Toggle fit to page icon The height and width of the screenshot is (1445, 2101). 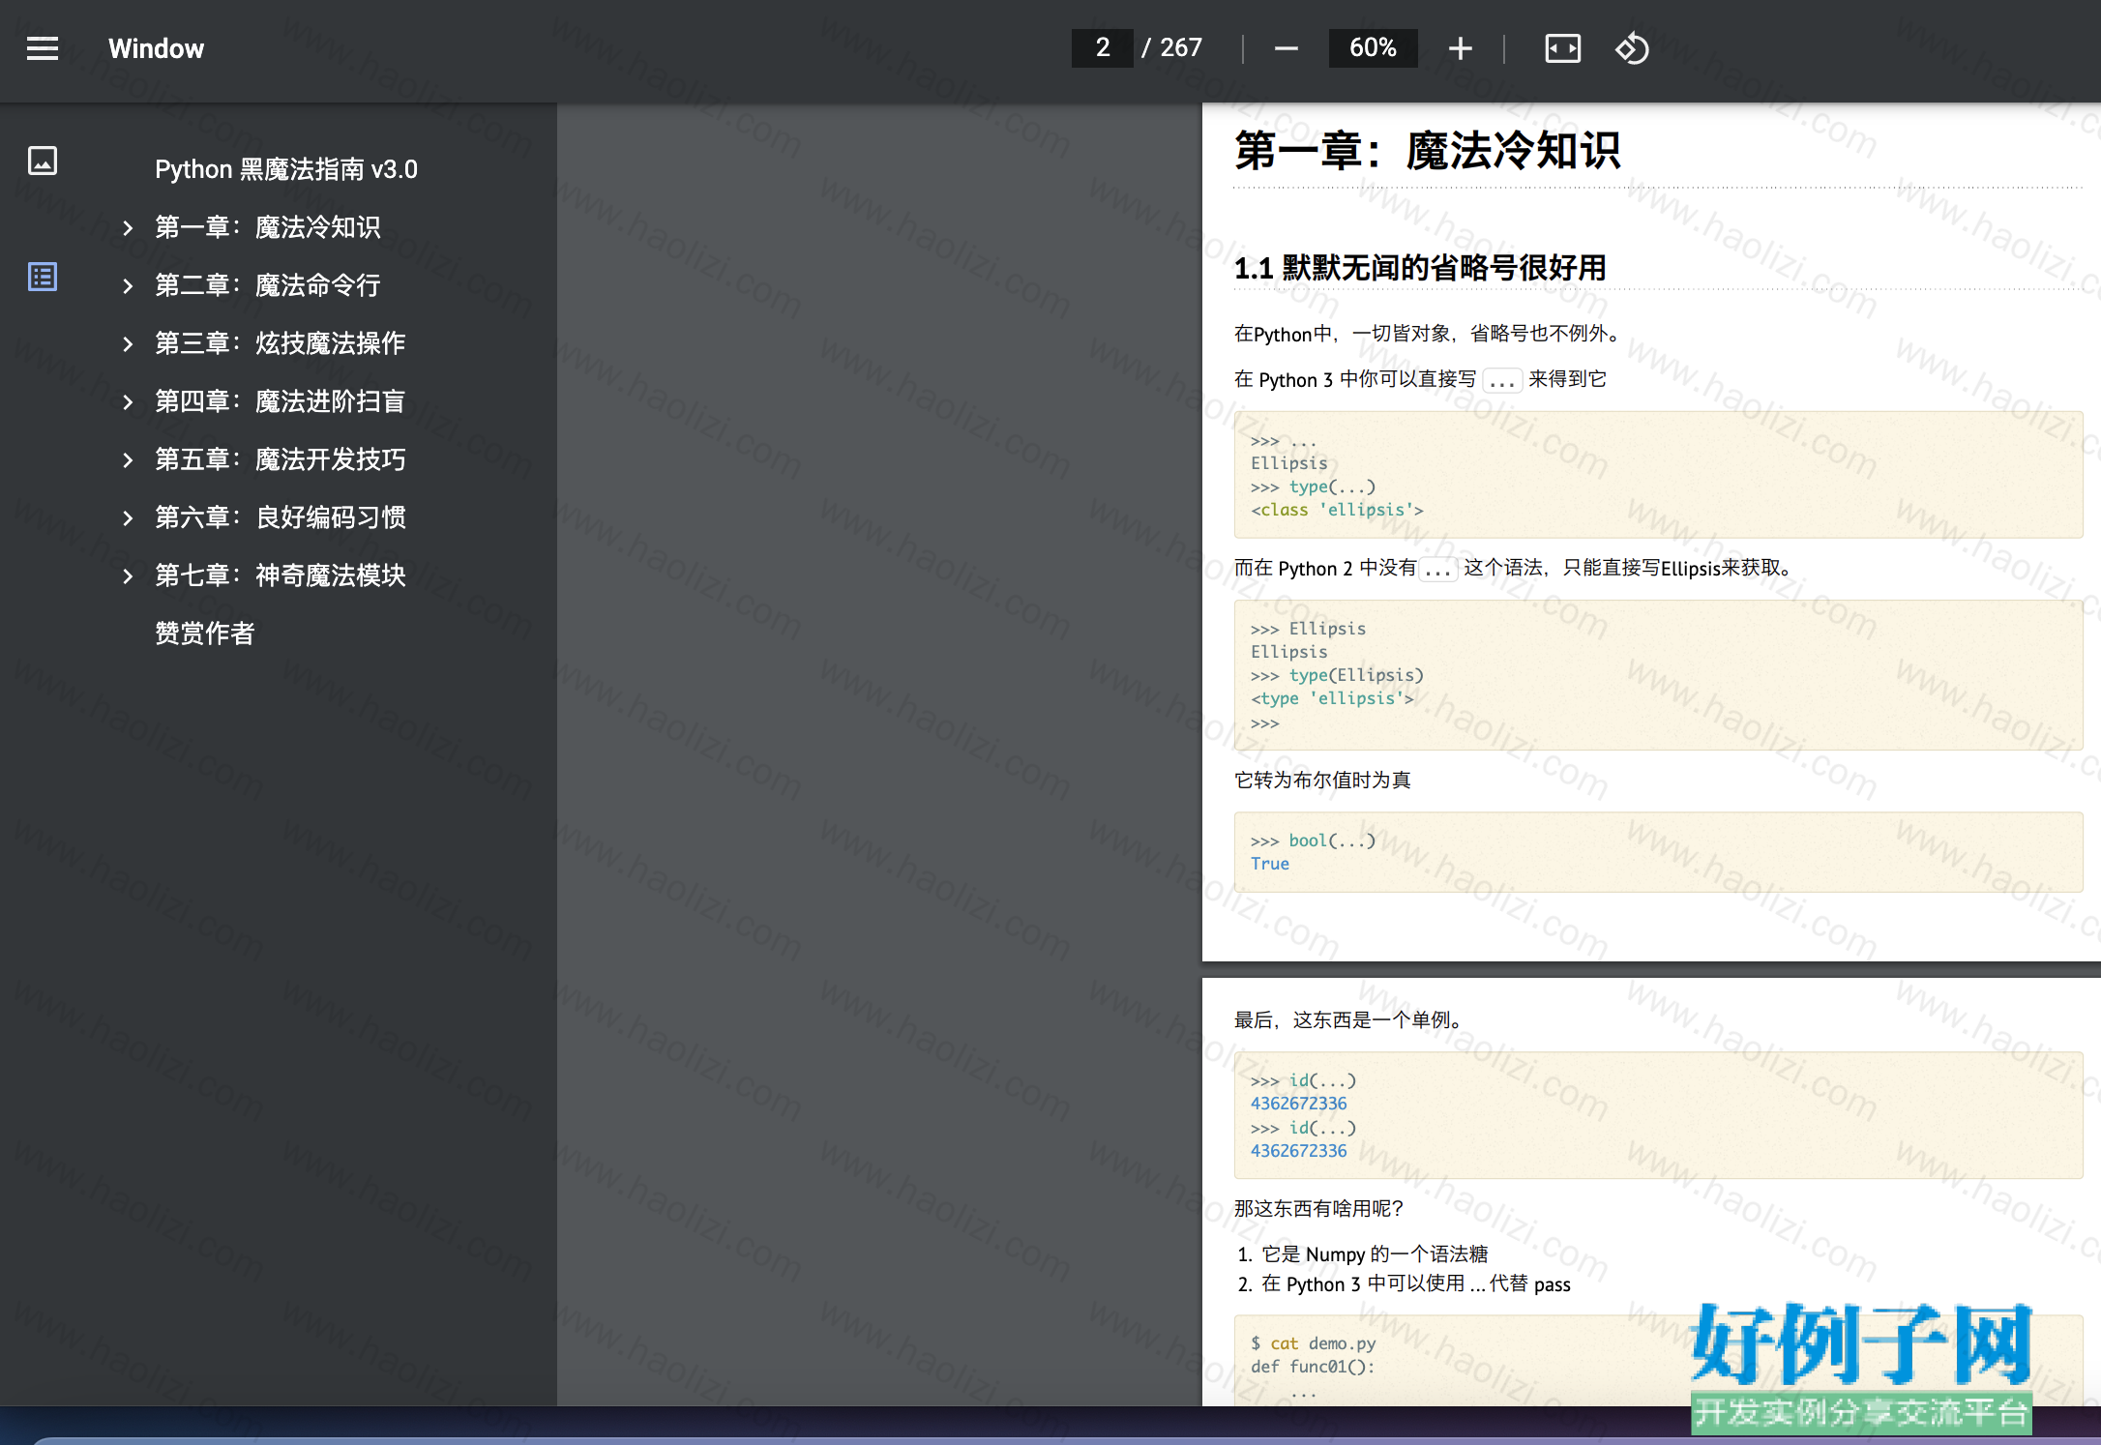click(x=1562, y=48)
